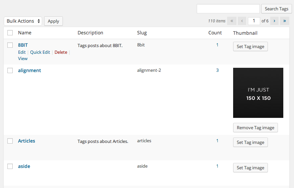The width and height of the screenshot is (294, 188).
Task: Check the 8BIT tag checkbox
Action: 10,45
